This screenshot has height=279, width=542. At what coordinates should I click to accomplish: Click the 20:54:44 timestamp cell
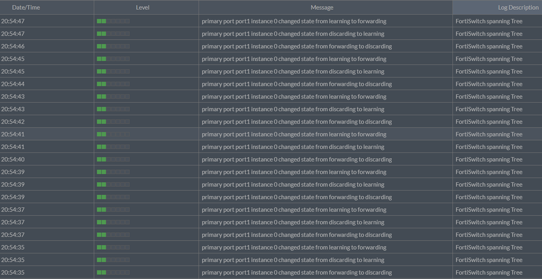(x=12, y=84)
